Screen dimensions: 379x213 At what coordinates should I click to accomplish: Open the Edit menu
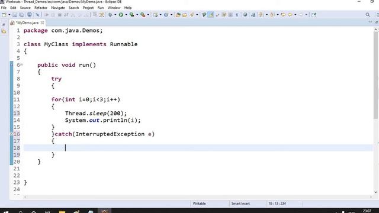click(x=13, y=8)
